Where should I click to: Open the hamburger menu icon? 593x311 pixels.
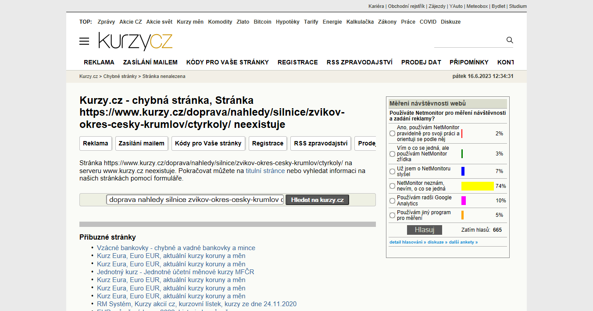coord(84,41)
